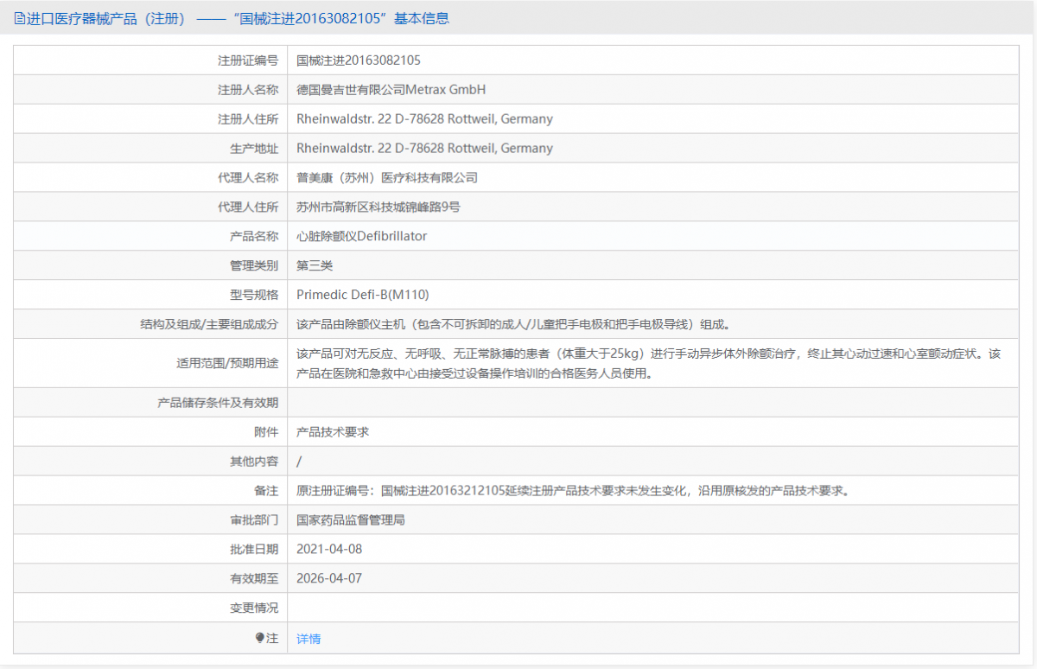Click the 批准日期 label
This screenshot has width=1037, height=669.
pos(254,549)
